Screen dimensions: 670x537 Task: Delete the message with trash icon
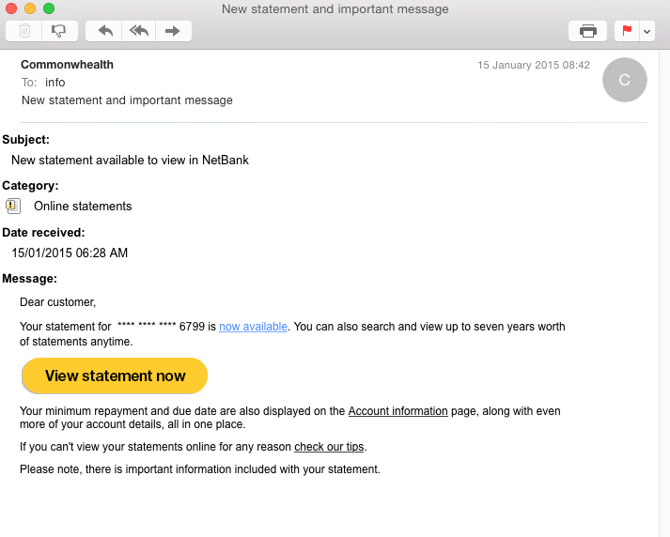coord(24,31)
